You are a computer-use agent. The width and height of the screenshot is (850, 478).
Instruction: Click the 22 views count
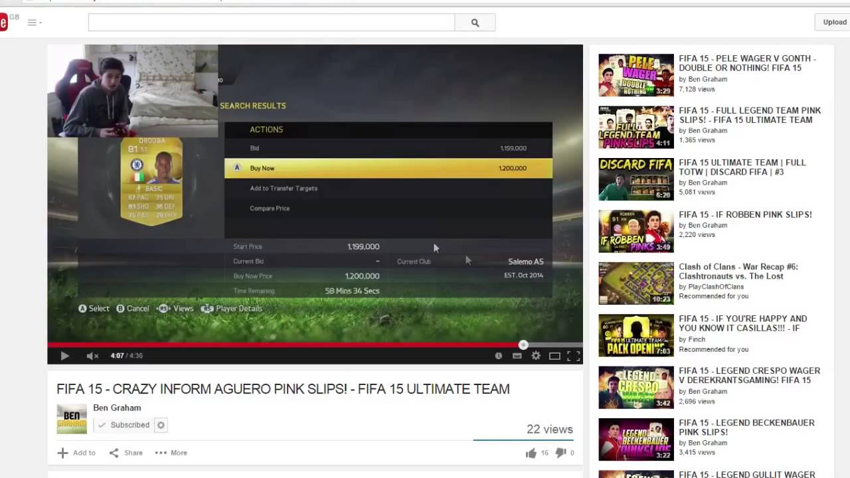549,430
